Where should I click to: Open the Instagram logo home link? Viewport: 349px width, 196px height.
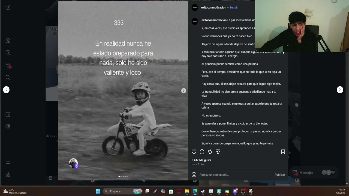8,7
